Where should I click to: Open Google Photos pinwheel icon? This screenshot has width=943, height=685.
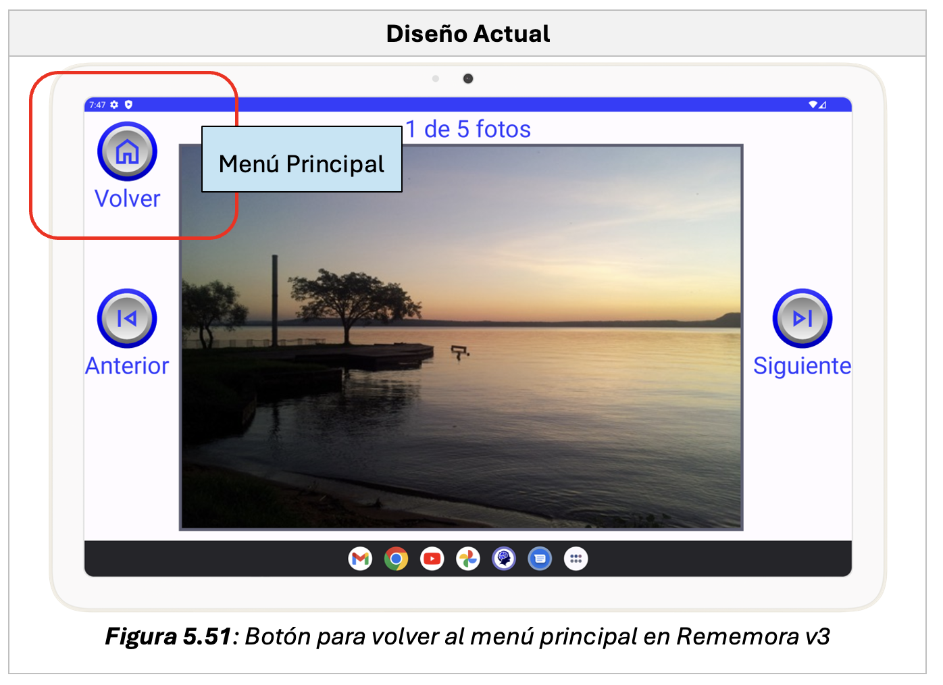coord(467,559)
